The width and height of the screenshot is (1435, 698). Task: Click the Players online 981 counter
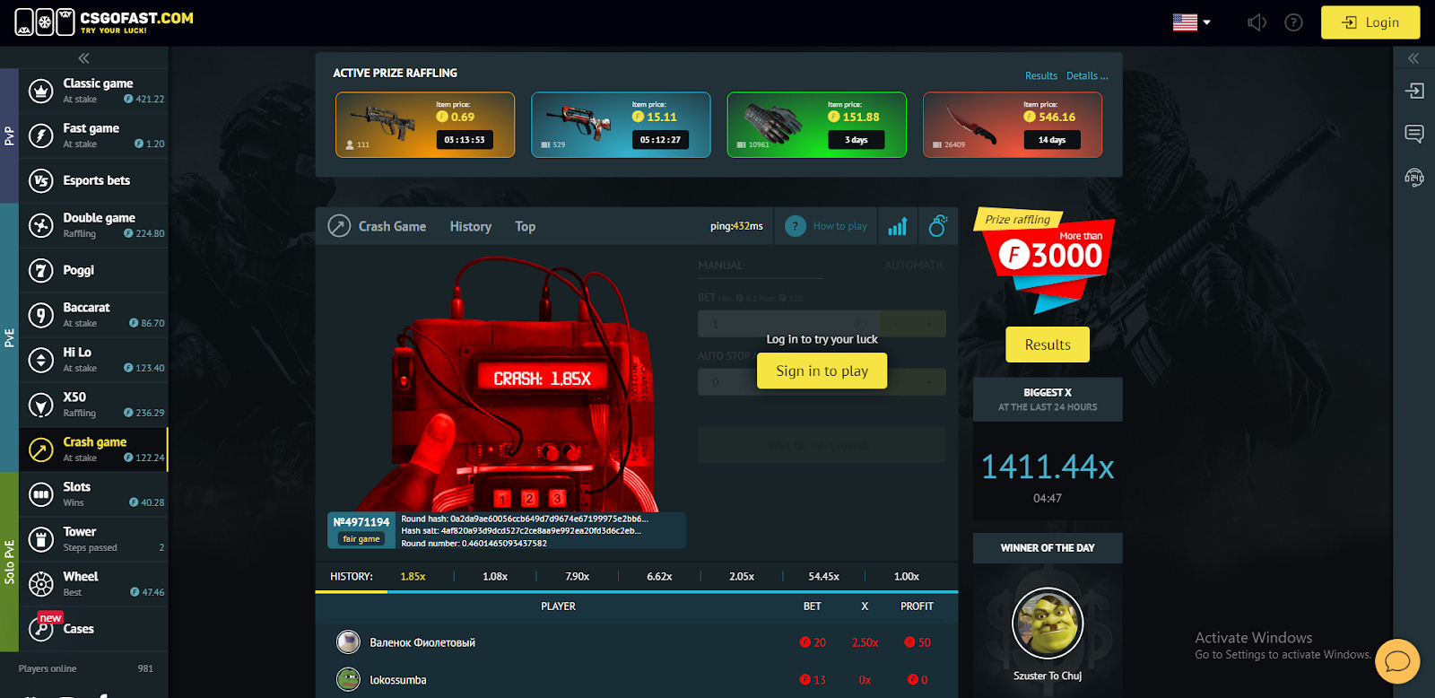(86, 668)
